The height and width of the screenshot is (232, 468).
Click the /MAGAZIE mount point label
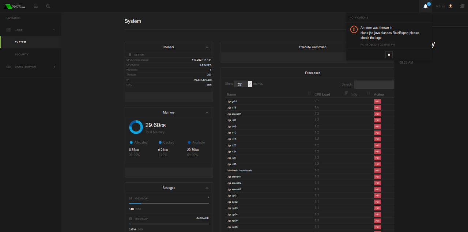pyautogui.click(x=203, y=218)
